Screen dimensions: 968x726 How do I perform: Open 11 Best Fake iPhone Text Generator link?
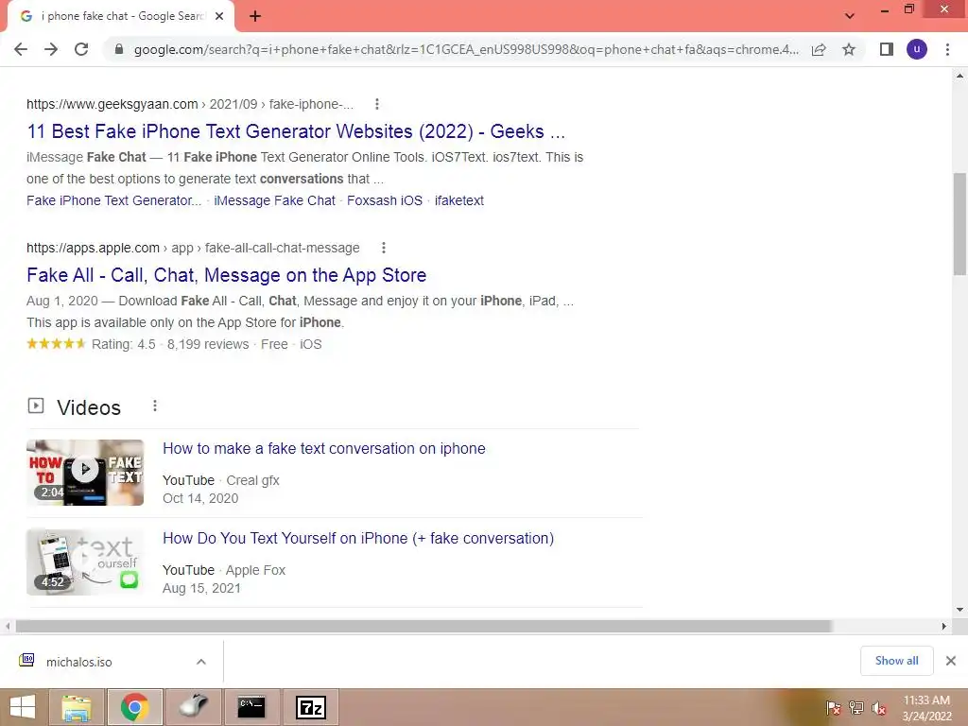click(x=296, y=131)
